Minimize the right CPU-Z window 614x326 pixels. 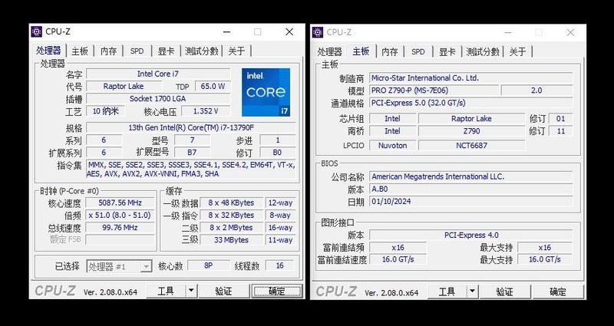point(508,32)
